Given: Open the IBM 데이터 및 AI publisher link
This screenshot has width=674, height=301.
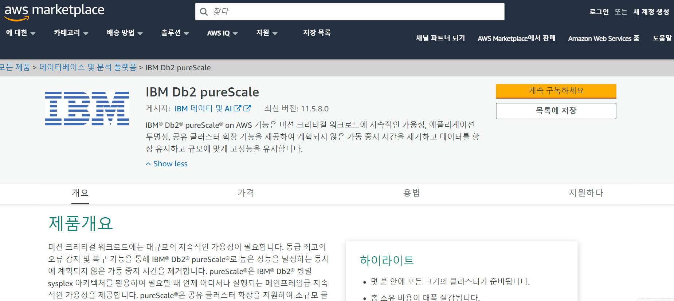Looking at the screenshot, I should 203,108.
